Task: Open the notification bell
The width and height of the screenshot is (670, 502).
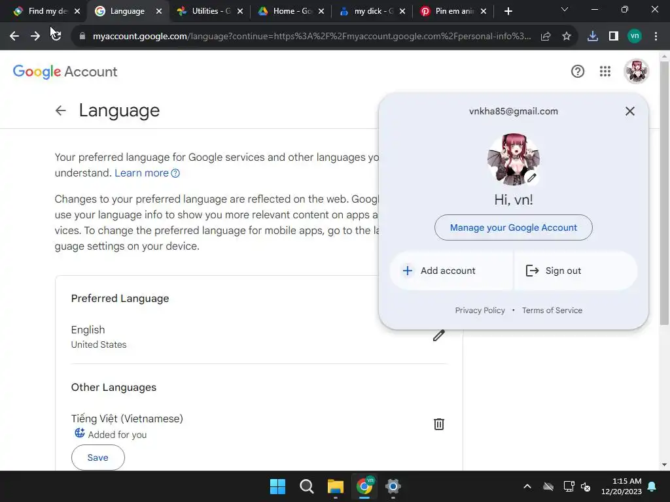Action: (652, 486)
